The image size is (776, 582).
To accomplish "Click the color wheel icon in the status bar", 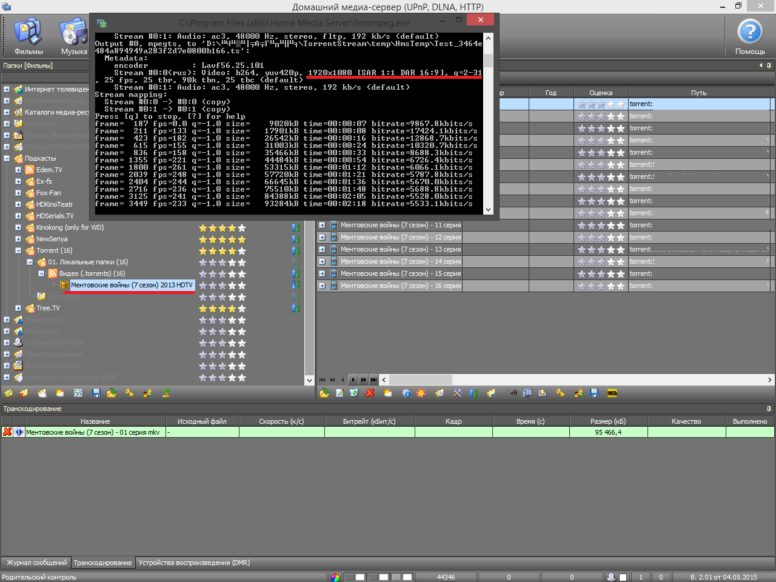I will pyautogui.click(x=335, y=577).
